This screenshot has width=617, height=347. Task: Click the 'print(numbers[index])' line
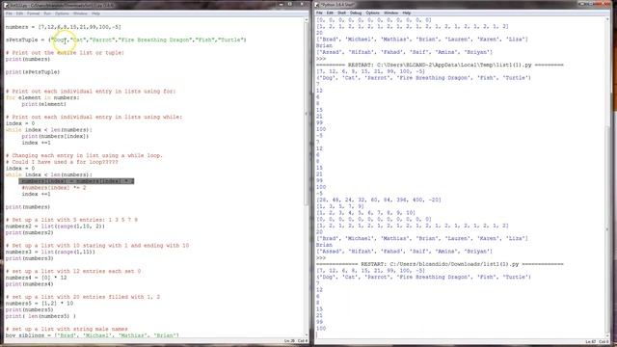(55, 136)
